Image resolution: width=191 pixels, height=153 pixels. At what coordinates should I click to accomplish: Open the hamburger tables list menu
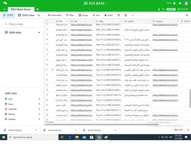(x=5, y=9)
